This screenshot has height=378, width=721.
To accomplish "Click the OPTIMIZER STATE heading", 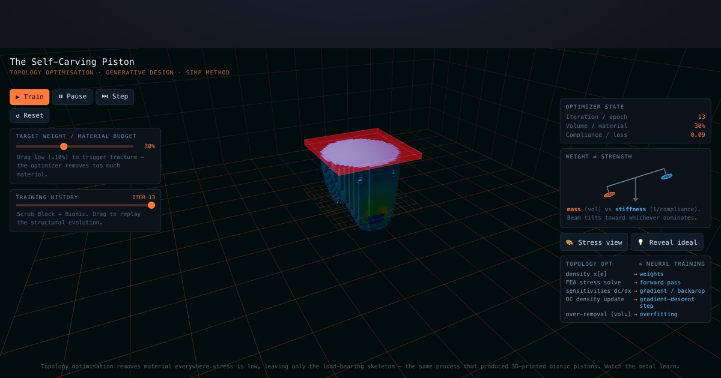I will [x=595, y=107].
